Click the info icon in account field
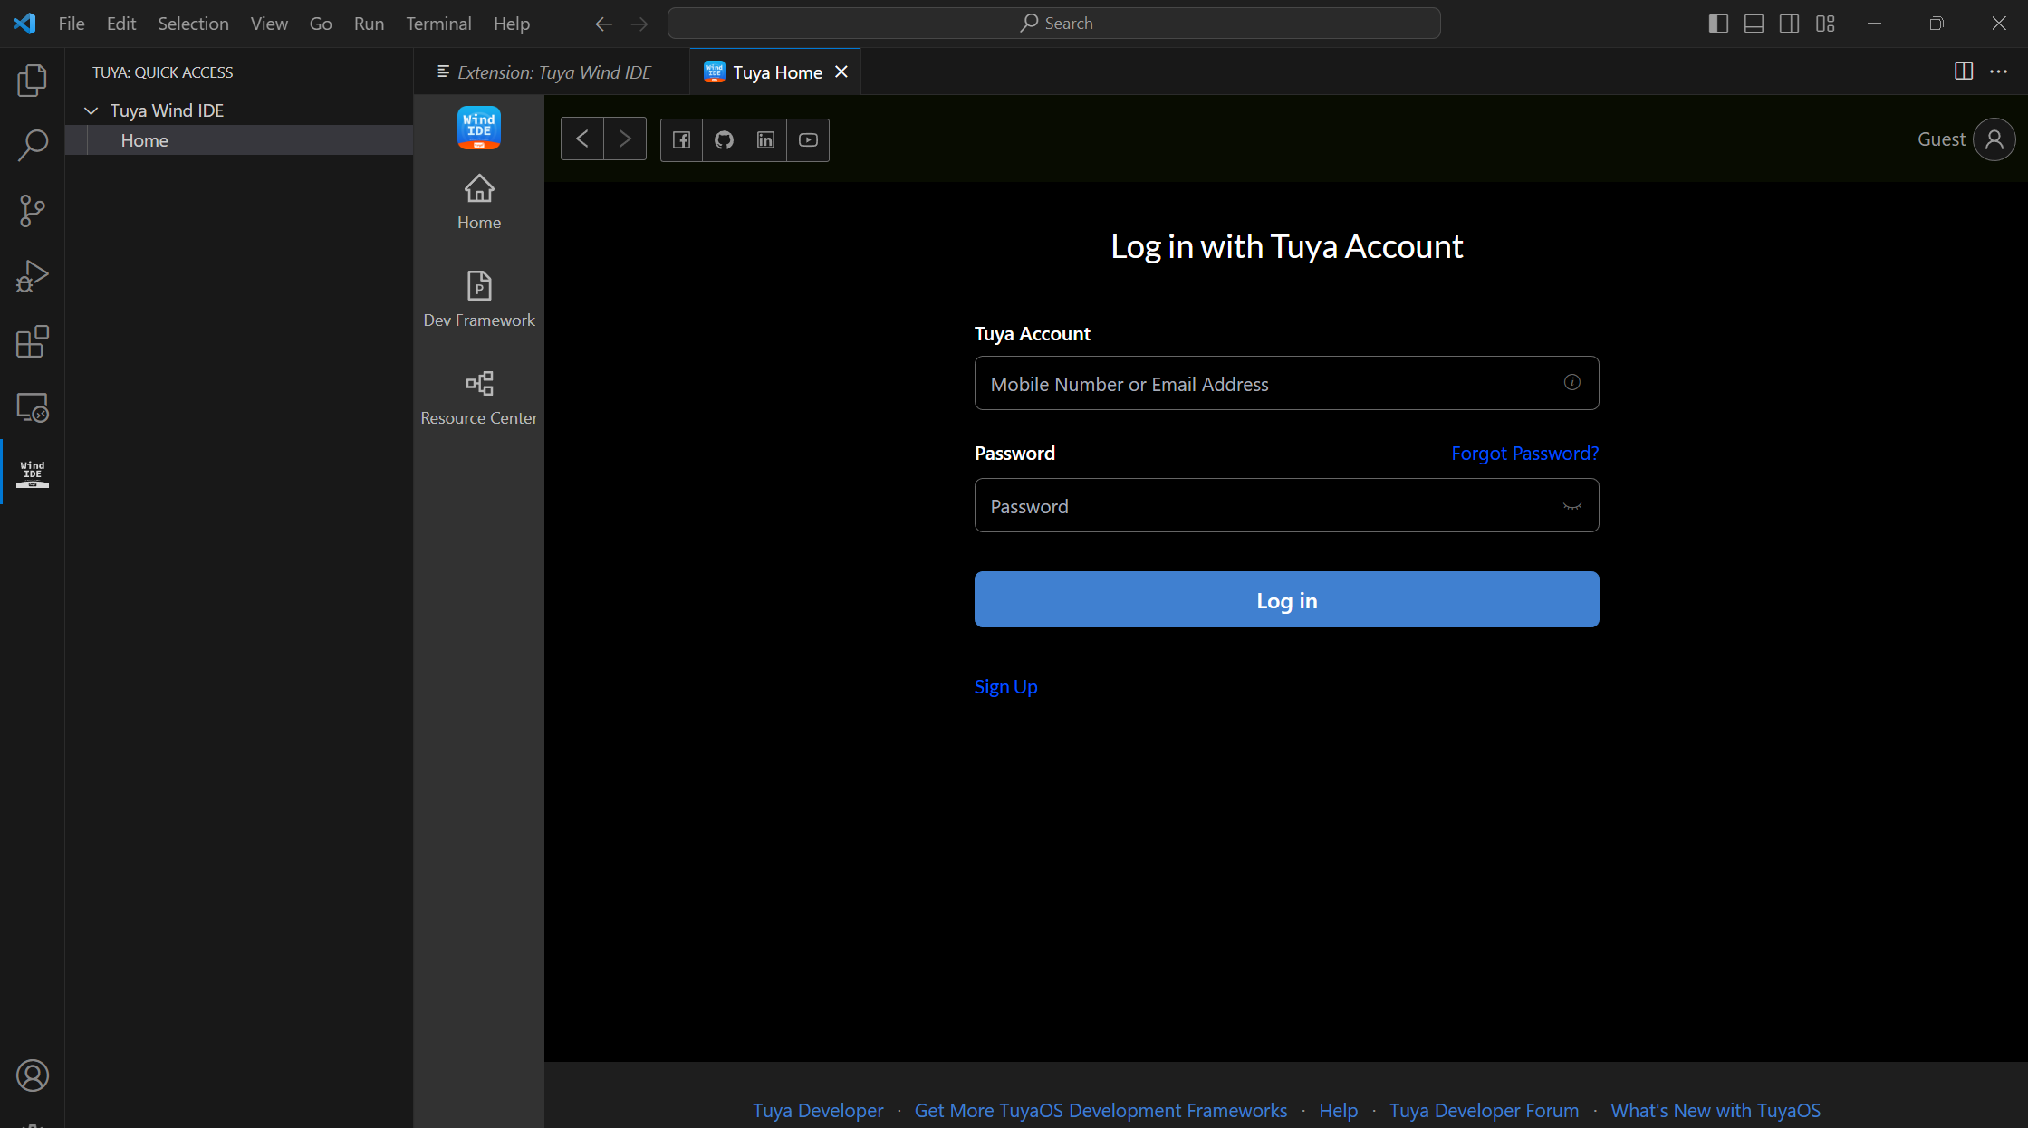This screenshot has height=1128, width=2028. click(1572, 382)
